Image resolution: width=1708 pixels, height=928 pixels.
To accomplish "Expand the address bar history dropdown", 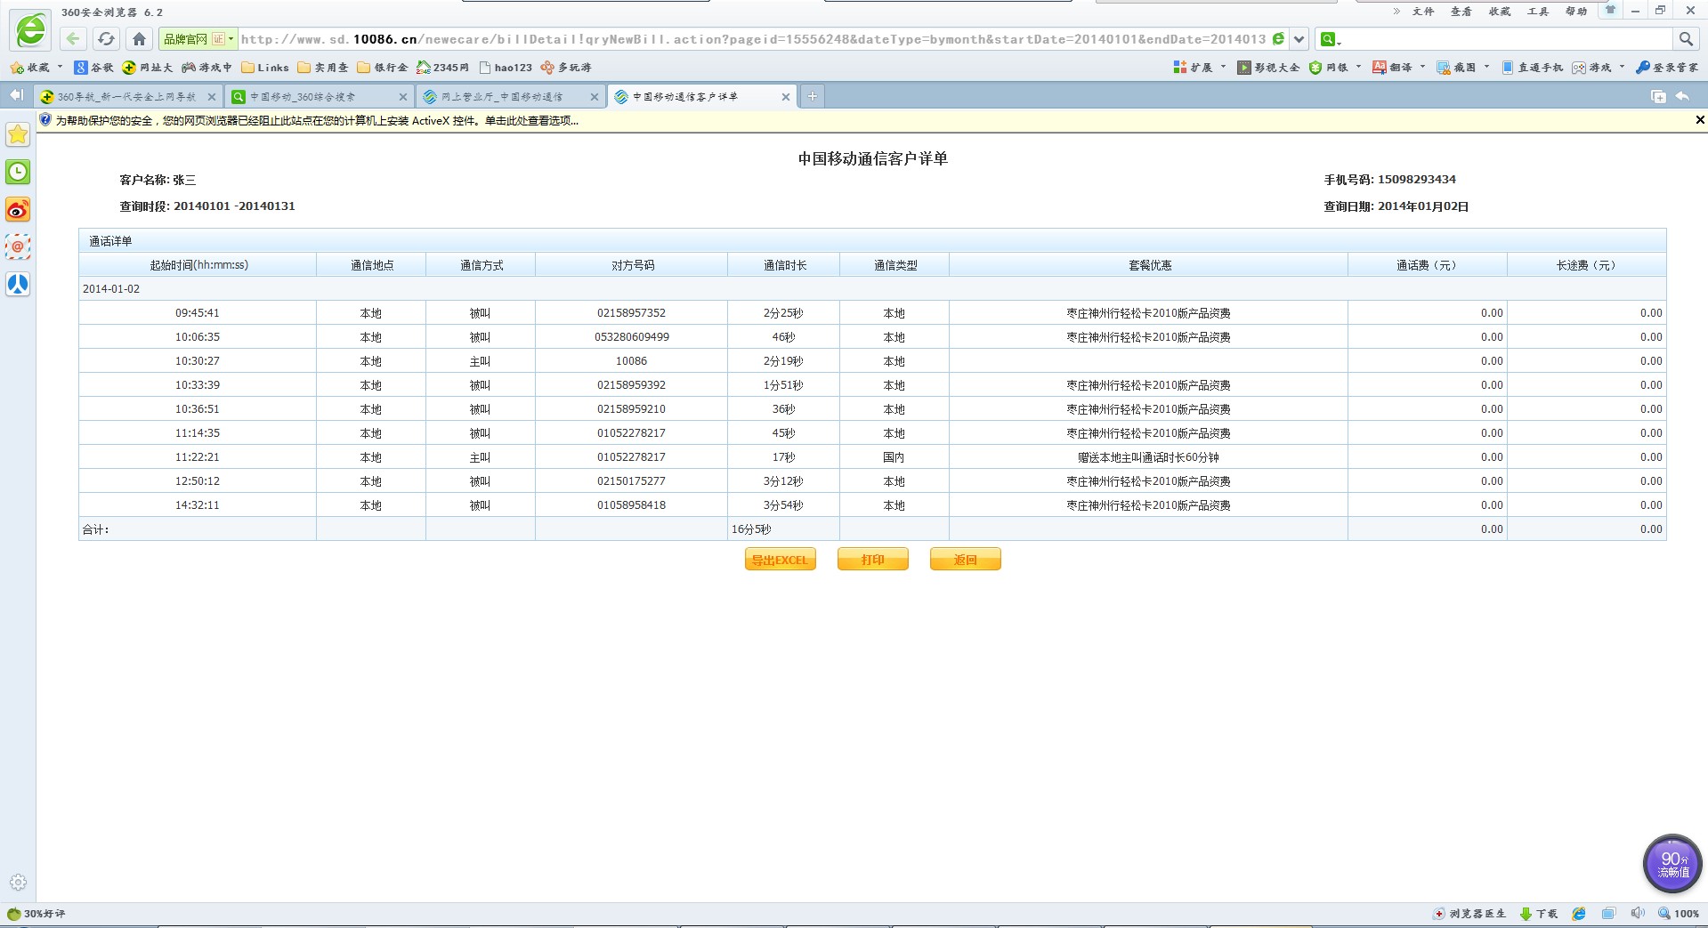I will (x=1299, y=39).
